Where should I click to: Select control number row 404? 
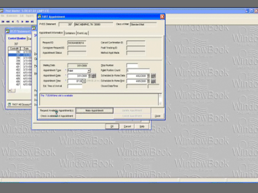20,75
